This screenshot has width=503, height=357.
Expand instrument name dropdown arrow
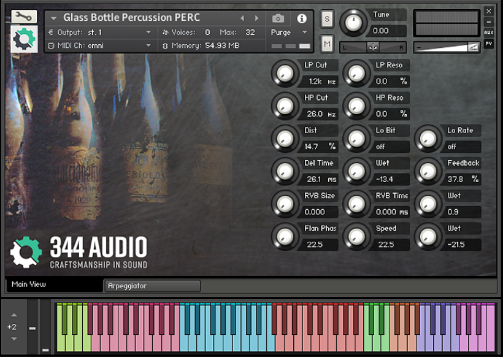(x=53, y=18)
